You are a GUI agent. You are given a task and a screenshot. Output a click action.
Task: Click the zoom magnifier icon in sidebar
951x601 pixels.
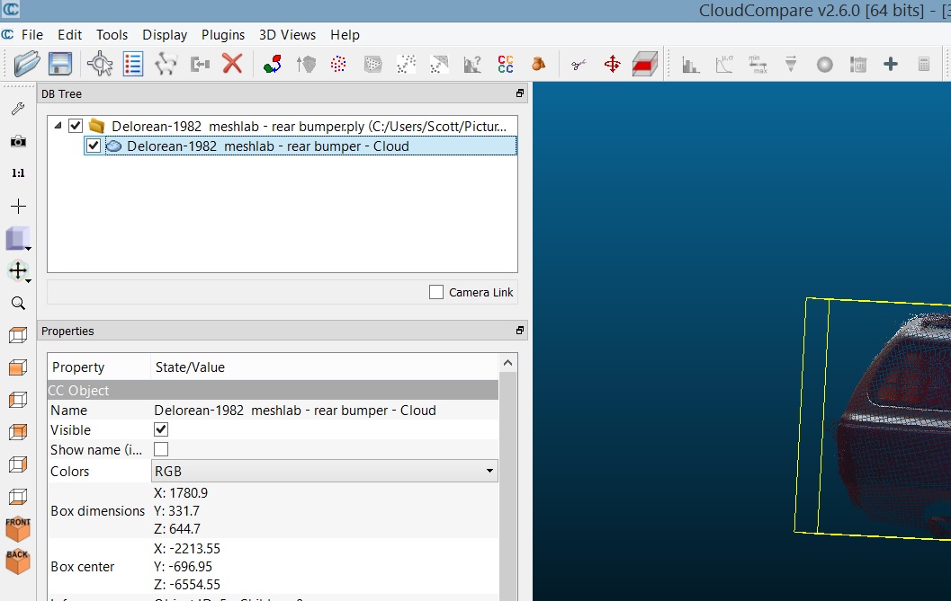18,304
